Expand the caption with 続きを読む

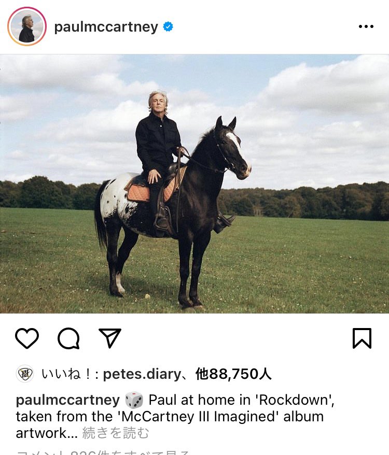(x=116, y=433)
